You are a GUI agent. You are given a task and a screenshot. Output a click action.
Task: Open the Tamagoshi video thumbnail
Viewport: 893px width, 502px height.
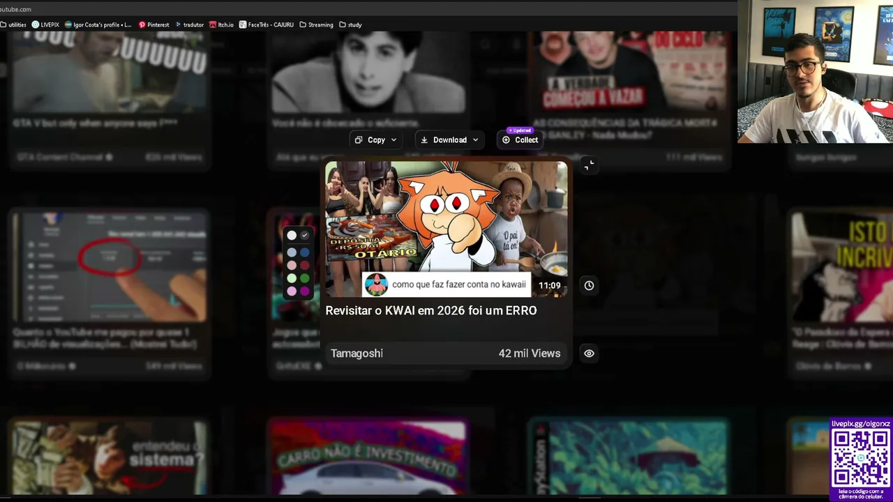point(446,229)
